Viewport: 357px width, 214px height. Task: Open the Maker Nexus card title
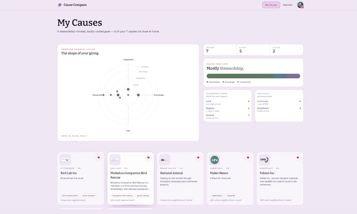[219, 173]
